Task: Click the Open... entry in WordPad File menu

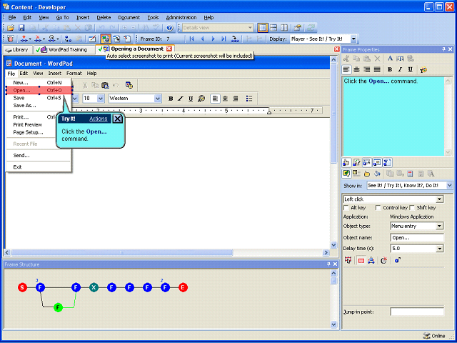Action: click(39, 91)
